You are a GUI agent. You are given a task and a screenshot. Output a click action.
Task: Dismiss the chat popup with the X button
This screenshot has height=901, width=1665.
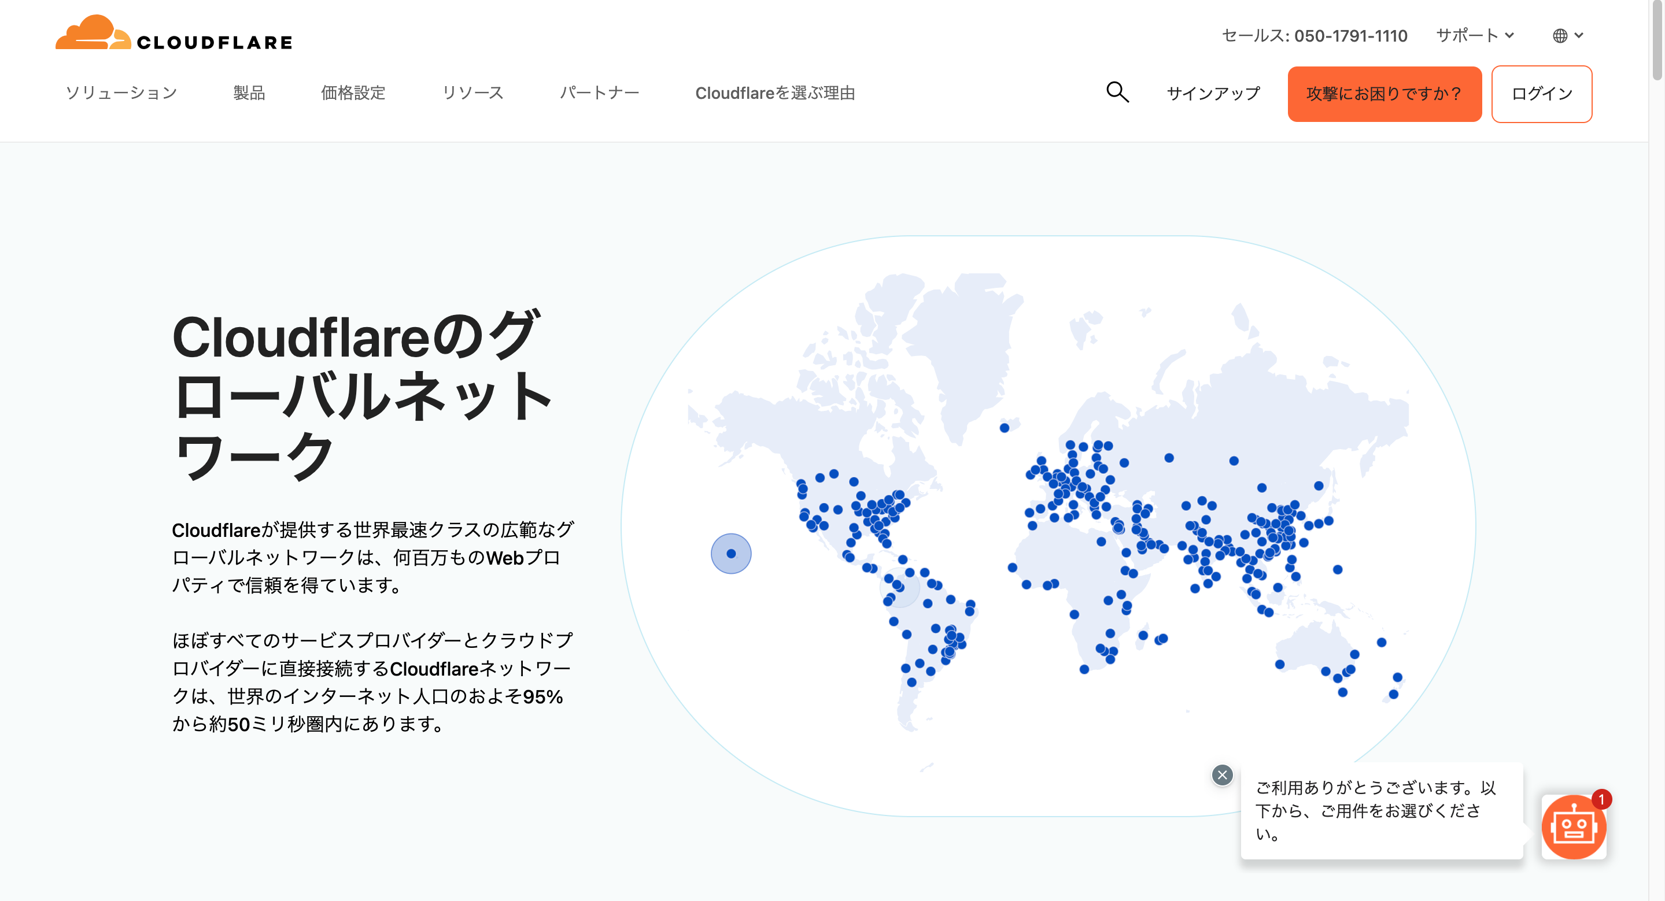click(1221, 774)
